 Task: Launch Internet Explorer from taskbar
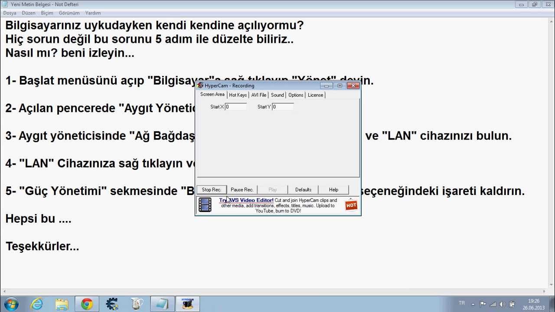[x=37, y=304]
